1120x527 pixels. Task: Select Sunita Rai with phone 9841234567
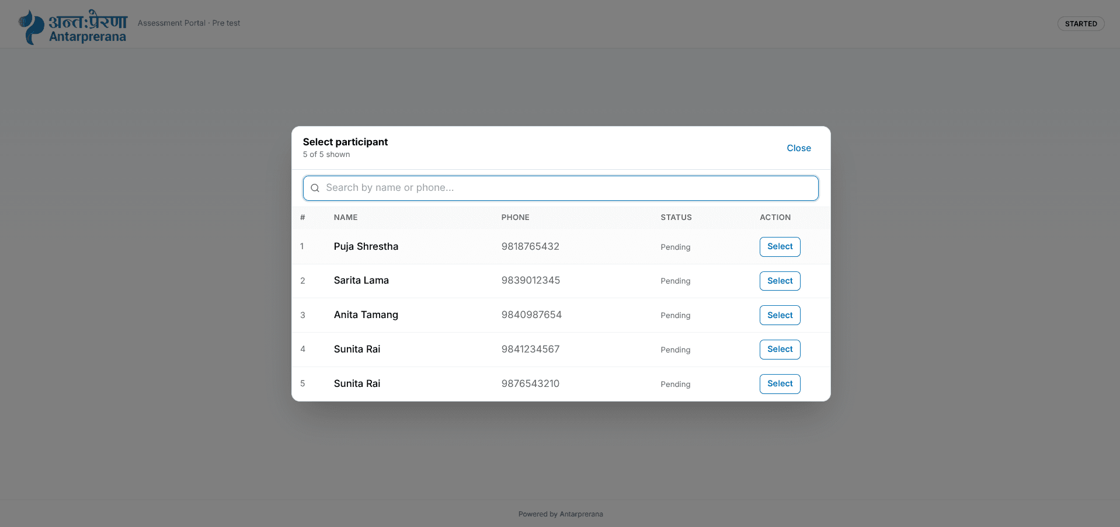tap(780, 350)
